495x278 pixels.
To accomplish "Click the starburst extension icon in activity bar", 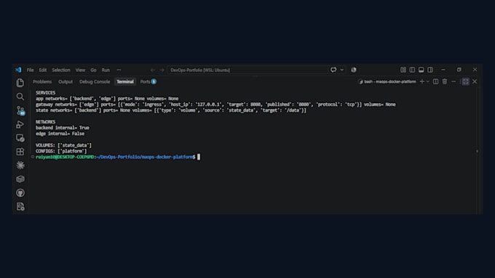I will point(20,165).
